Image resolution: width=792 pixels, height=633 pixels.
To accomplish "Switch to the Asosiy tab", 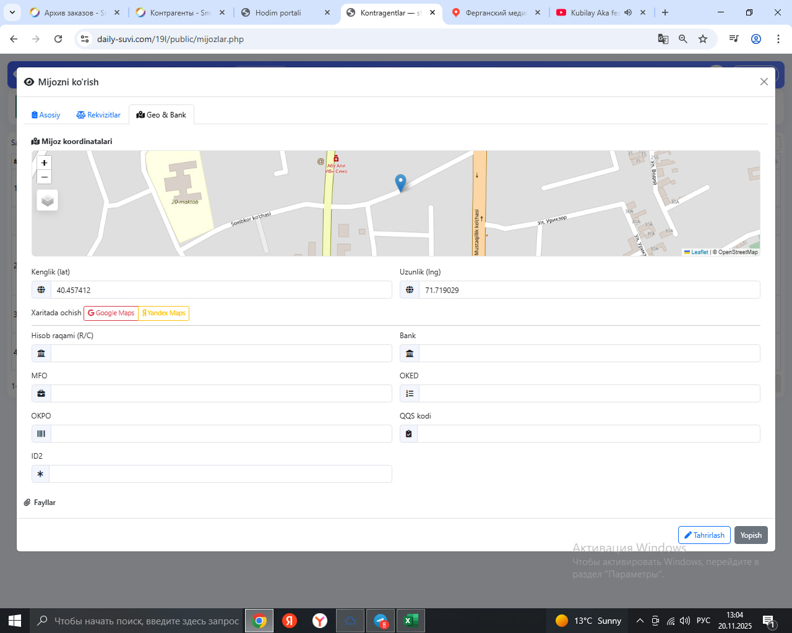I will (46, 115).
